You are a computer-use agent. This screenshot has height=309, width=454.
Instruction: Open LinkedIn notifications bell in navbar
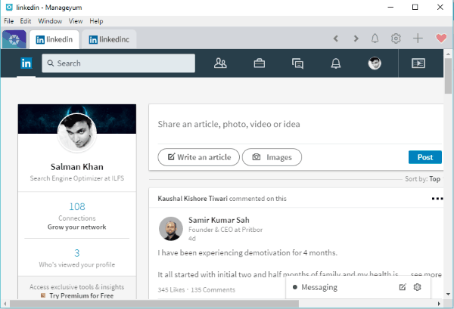pyautogui.click(x=336, y=63)
